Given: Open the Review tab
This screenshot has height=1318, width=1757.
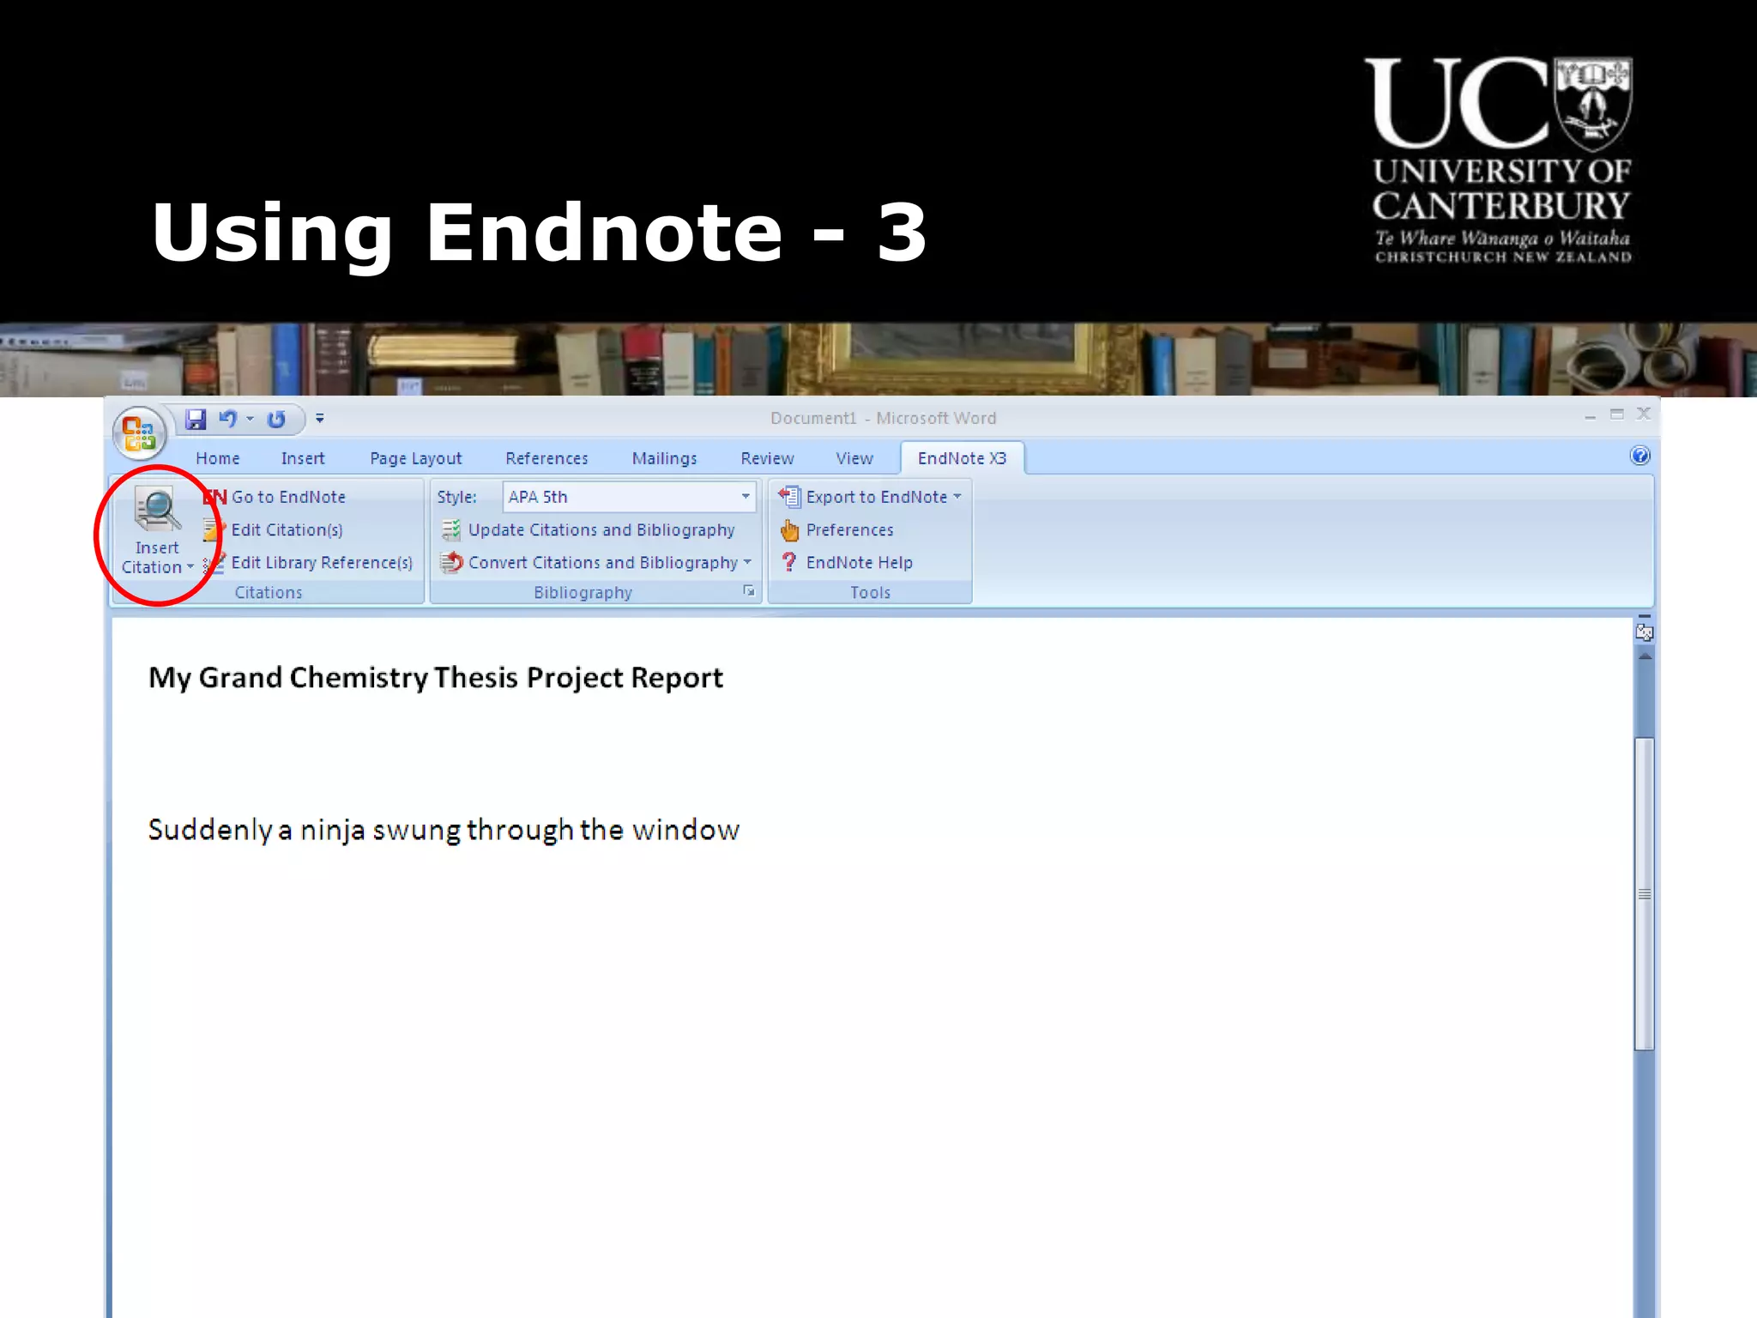Looking at the screenshot, I should point(767,458).
